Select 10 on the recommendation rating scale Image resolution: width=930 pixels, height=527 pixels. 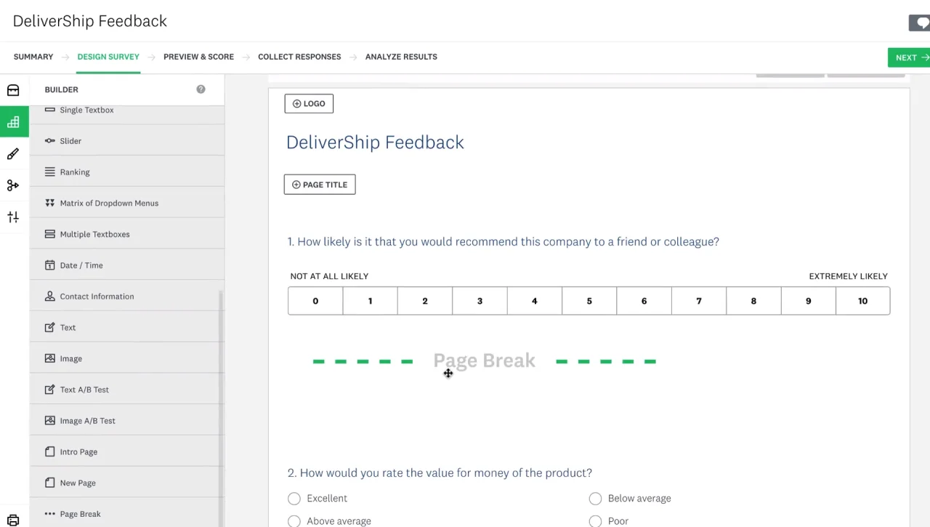point(862,300)
